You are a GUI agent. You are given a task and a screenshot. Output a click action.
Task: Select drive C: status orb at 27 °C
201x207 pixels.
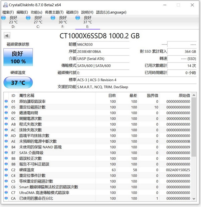[28, 18]
